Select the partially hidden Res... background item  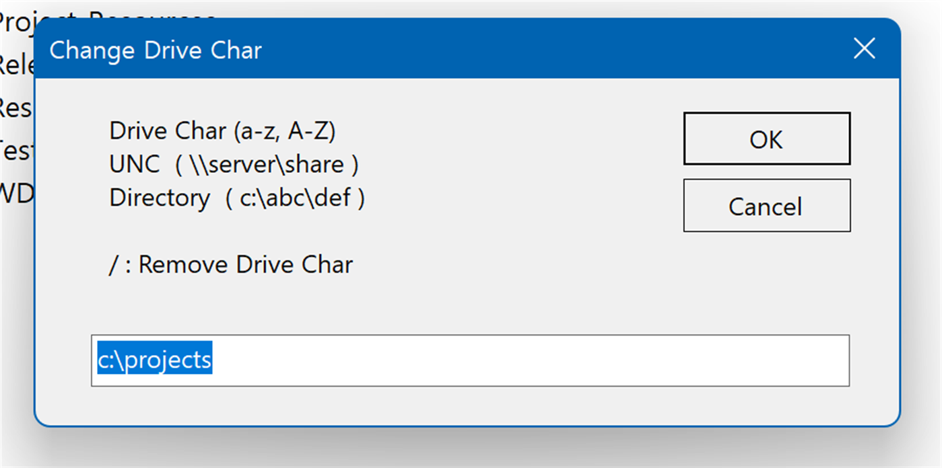click(15, 108)
